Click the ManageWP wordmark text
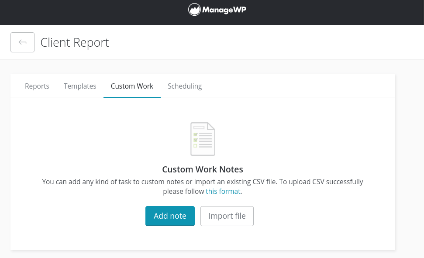 click(224, 10)
